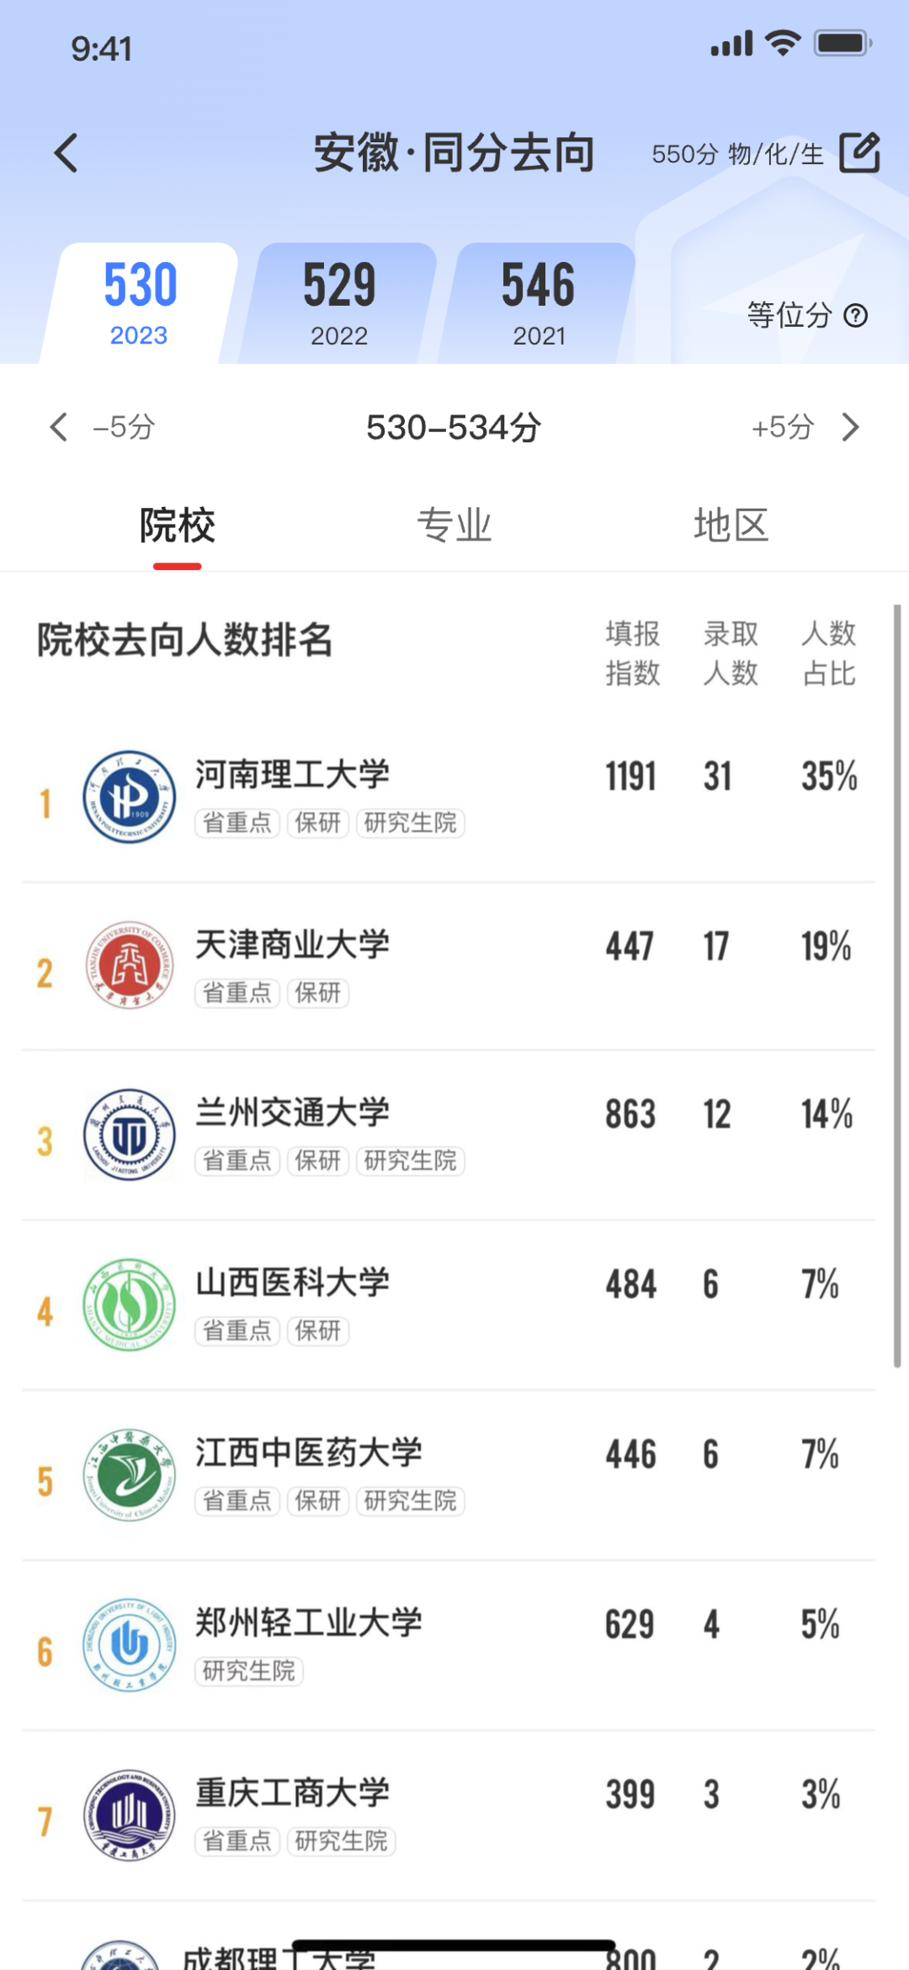Screen dimensions: 909x1970
Task: Tap the 研究生院 tag under 郑州轻工业大学
Action: (x=249, y=1671)
